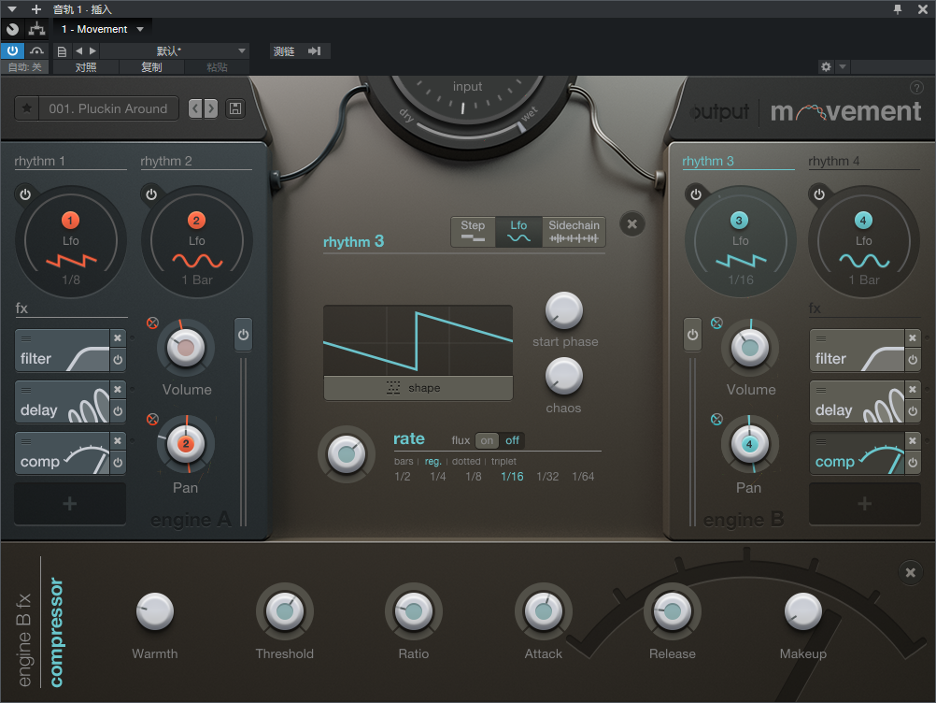The height and width of the screenshot is (703, 936).
Task: Open the shape selector button
Action: pos(418,388)
